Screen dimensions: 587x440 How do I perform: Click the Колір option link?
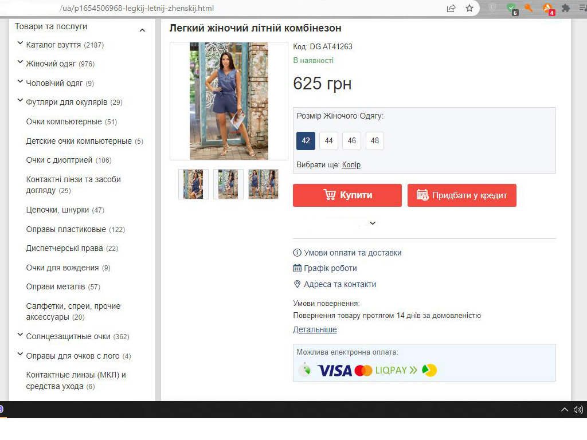point(351,164)
